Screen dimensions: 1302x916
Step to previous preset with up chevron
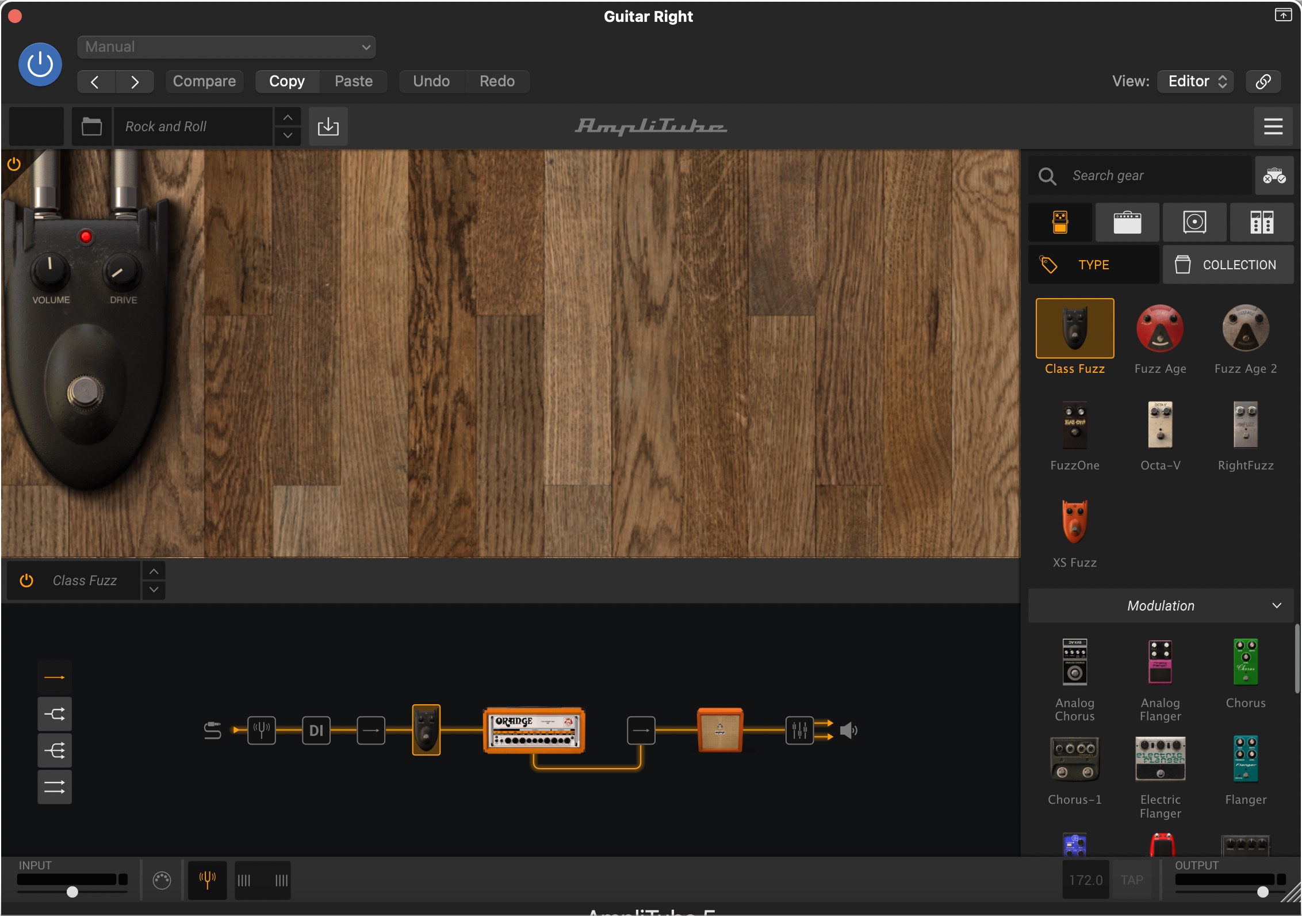click(288, 117)
